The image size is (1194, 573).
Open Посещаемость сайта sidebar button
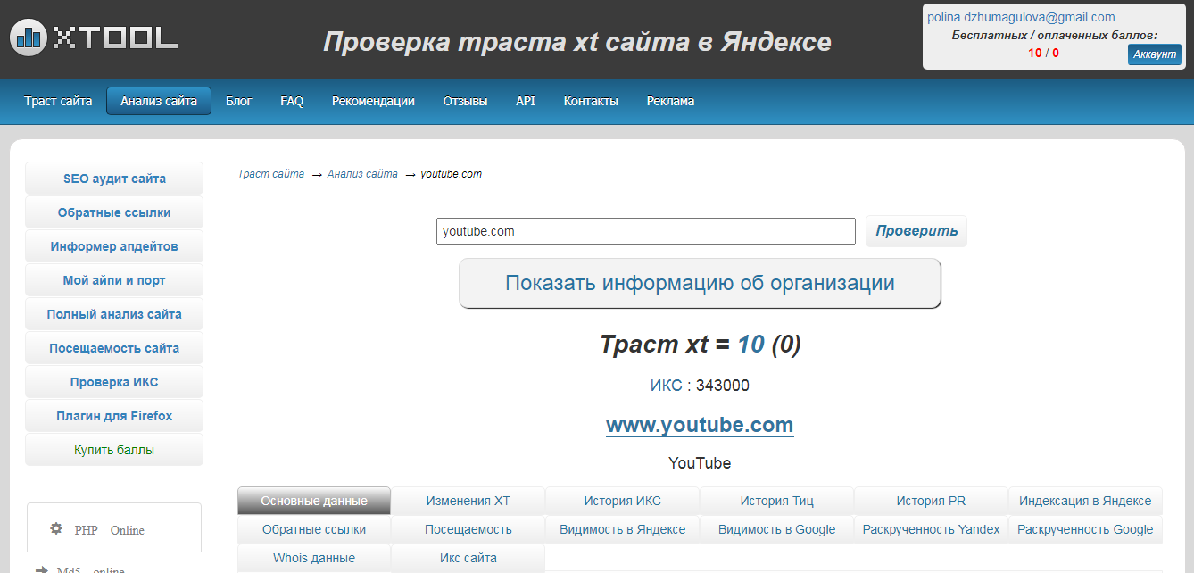pos(114,348)
